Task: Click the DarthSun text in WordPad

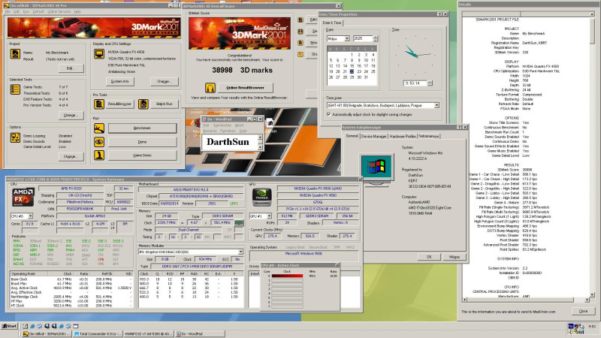Action: click(x=228, y=142)
